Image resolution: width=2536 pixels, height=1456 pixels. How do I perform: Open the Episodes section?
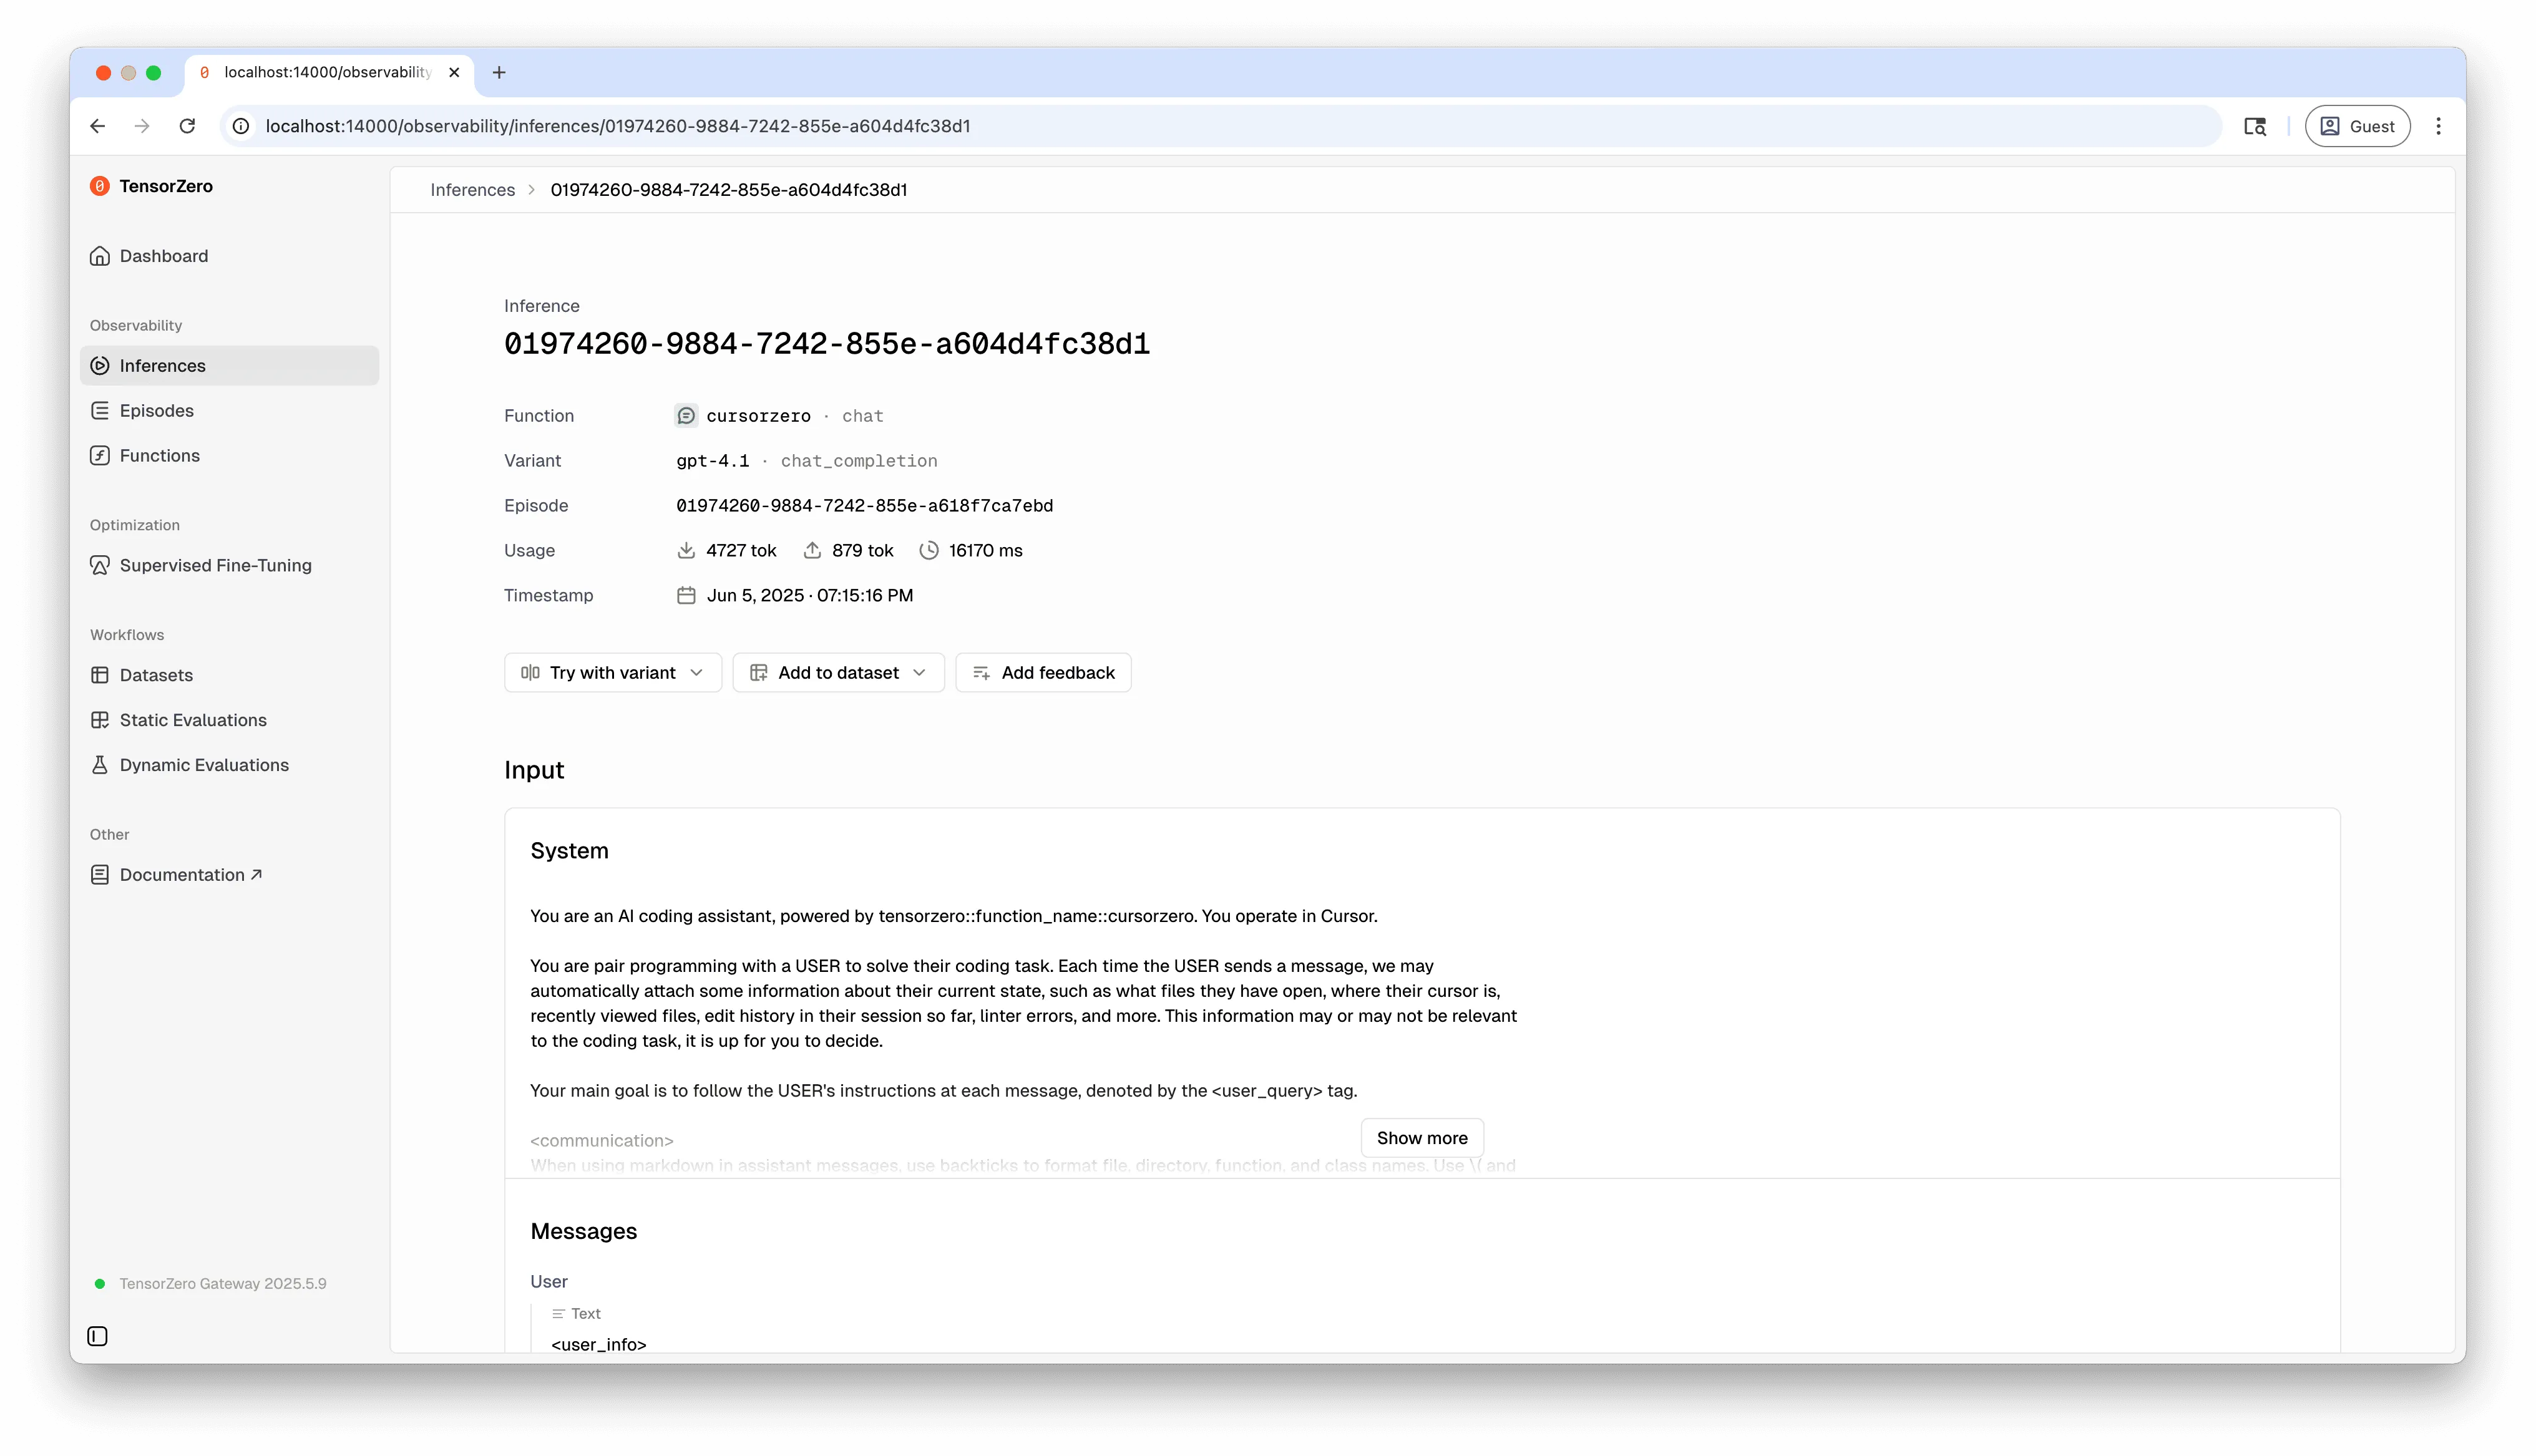(156, 410)
